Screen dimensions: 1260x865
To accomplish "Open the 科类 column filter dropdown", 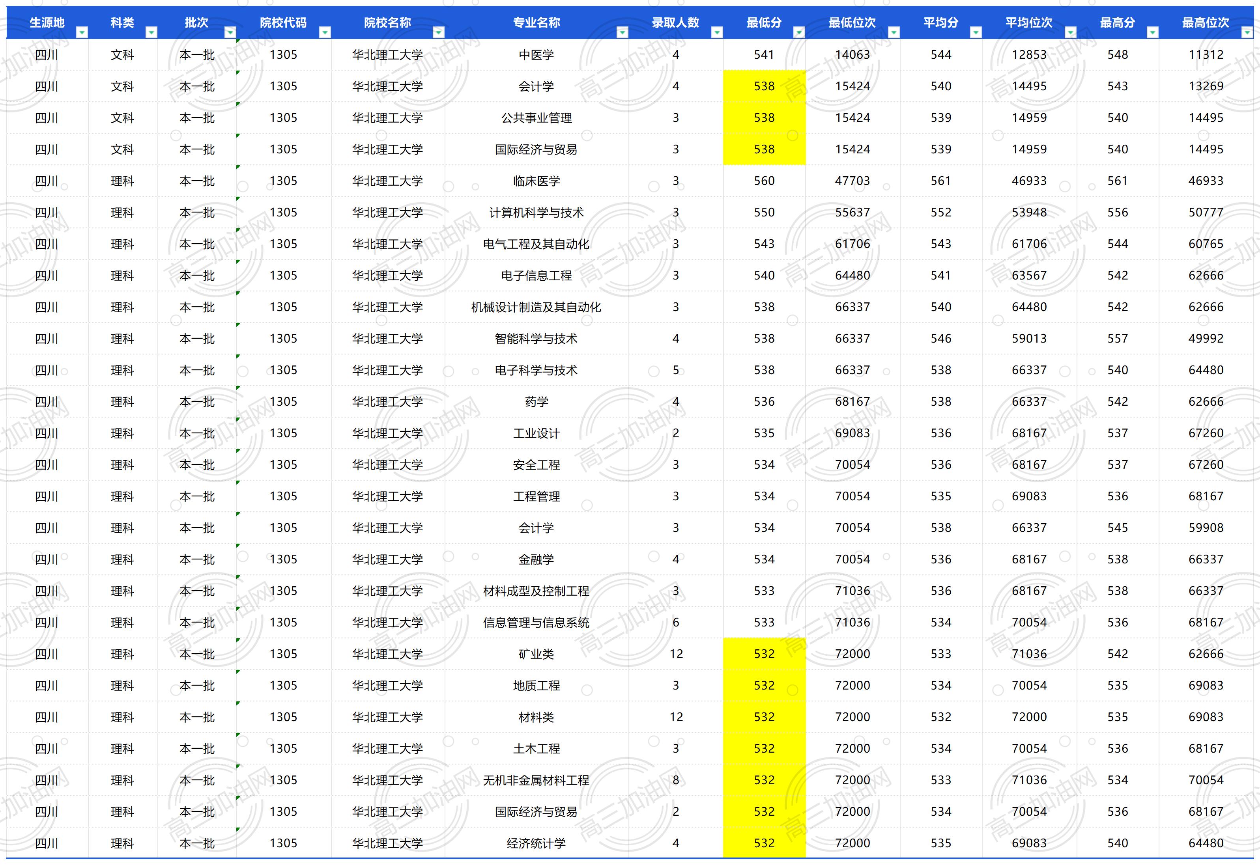I will coord(151,32).
